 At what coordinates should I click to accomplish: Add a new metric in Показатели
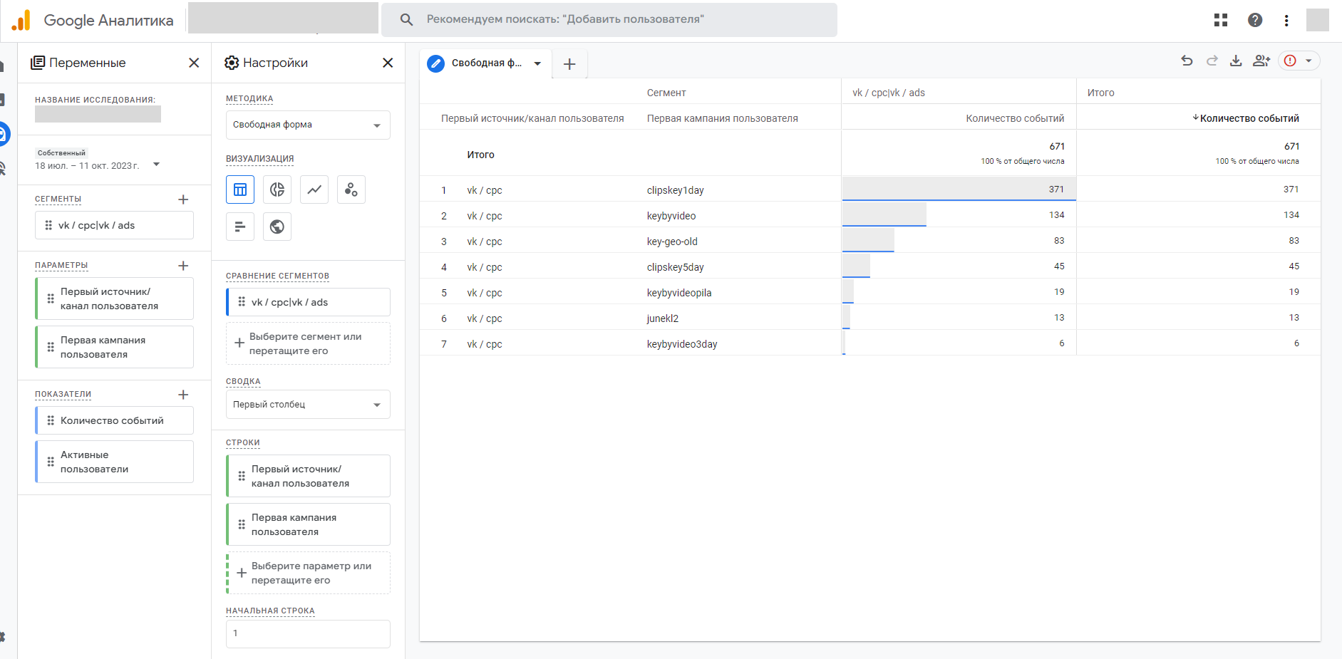coord(183,395)
